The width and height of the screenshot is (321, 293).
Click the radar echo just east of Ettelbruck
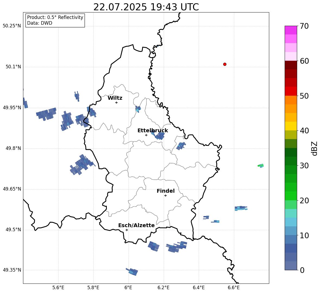(158, 136)
